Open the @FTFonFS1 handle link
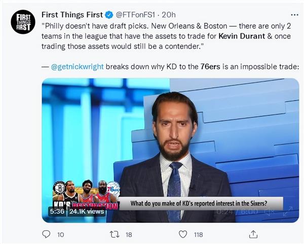 pos(134,15)
